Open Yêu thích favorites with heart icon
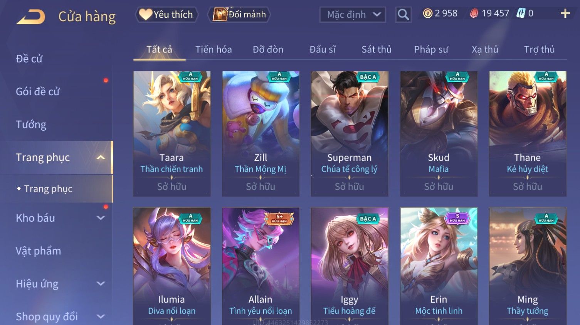Screen dimensions: 580x325 click(166, 15)
